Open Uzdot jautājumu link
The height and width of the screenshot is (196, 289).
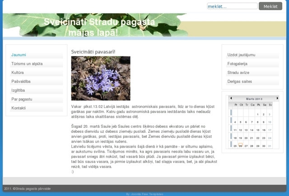coord(242,55)
